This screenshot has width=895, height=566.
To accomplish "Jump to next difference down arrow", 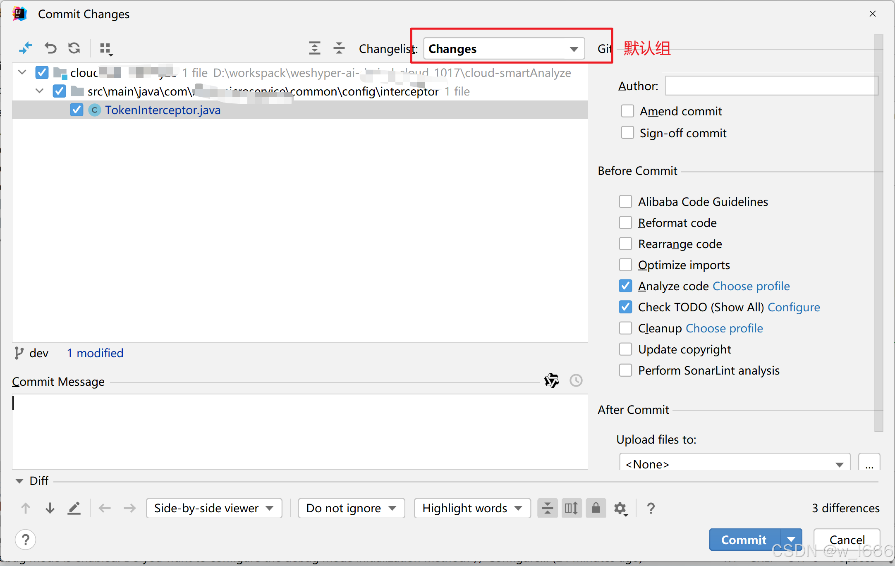I will point(50,508).
